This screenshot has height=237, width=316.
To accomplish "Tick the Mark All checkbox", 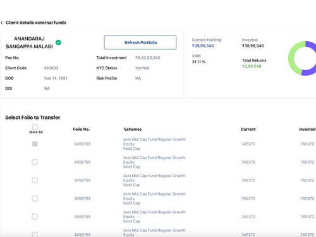I will [x=35, y=127].
